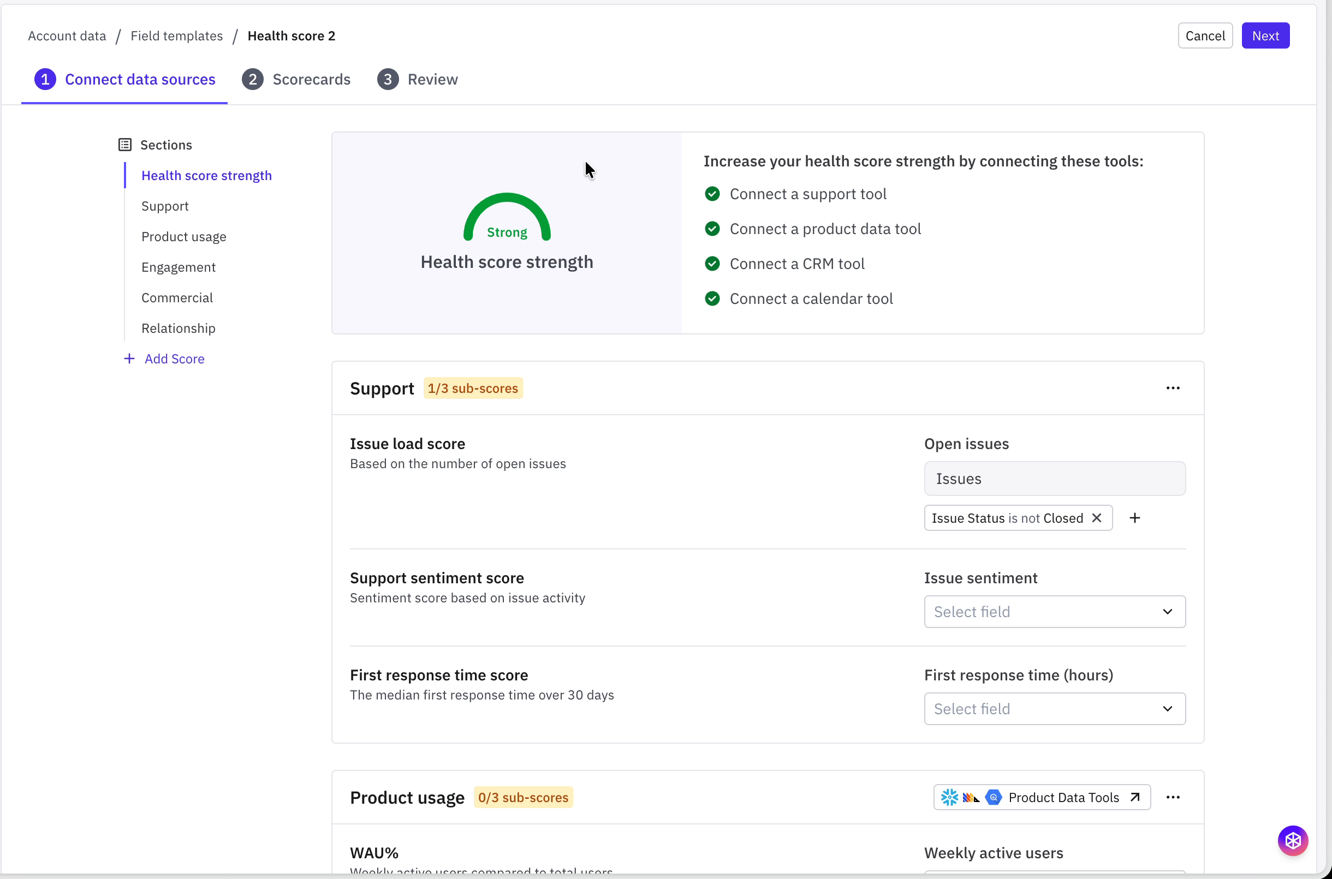Screen dimensions: 1332x879
Task: Click step 1 number badge
Action: point(45,79)
